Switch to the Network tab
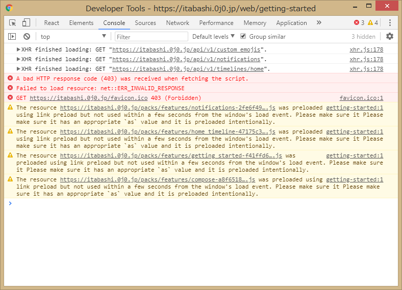 [x=178, y=23]
